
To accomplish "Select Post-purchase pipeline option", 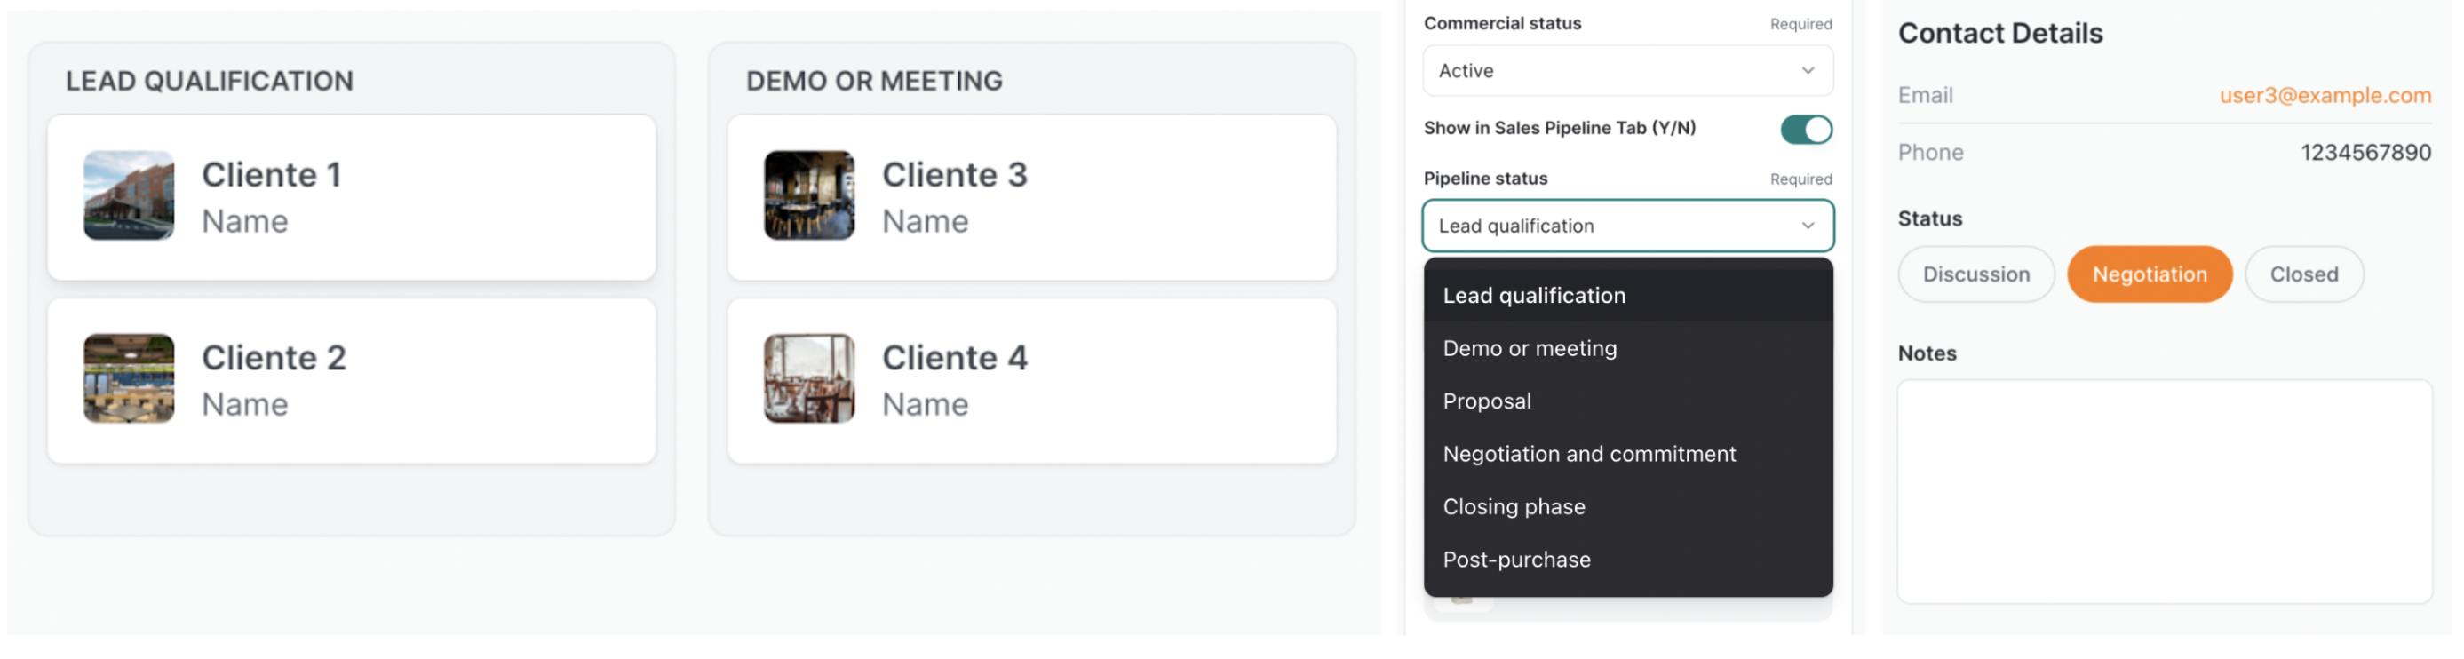I will 1516,559.
